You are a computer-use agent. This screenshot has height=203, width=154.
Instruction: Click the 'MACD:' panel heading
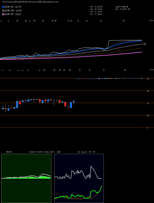[x=9, y=152]
